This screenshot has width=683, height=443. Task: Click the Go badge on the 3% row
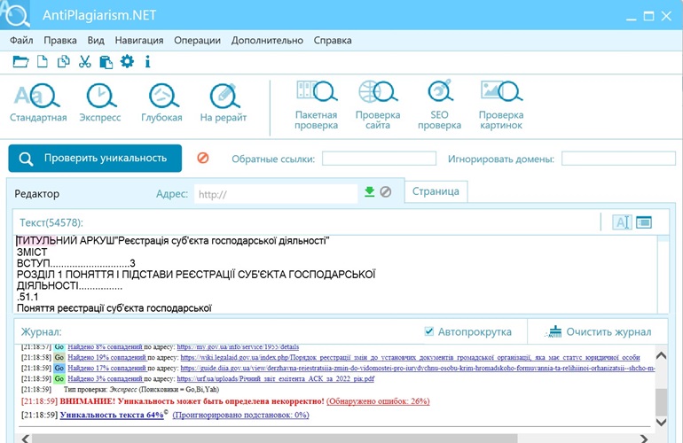(x=59, y=378)
